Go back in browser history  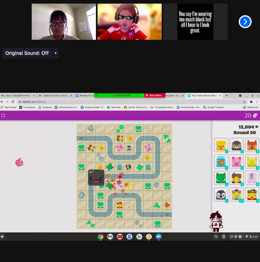click(x=2, y=102)
